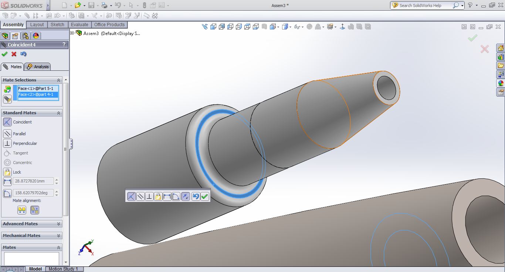Open the Motion Study 1 tab
The image size is (505, 272).
[x=63, y=269]
